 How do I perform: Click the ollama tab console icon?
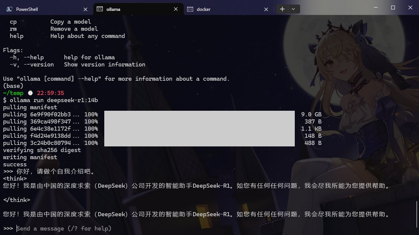point(100,9)
